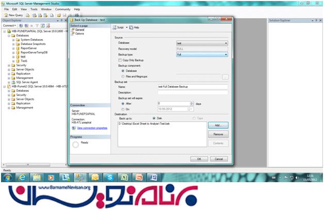The height and width of the screenshot is (209, 324).
Task: Open the Windows Start orb
Action: pos(7,178)
